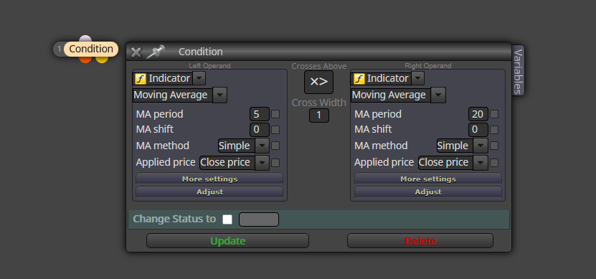The height and width of the screenshot is (279, 596).
Task: Open Right Operand MA method dropdown
Action: (481, 146)
